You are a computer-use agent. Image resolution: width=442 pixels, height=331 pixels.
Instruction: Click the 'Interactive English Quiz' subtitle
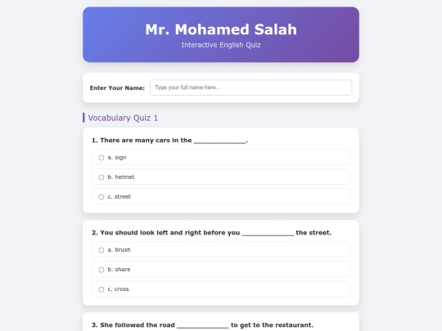tap(221, 45)
